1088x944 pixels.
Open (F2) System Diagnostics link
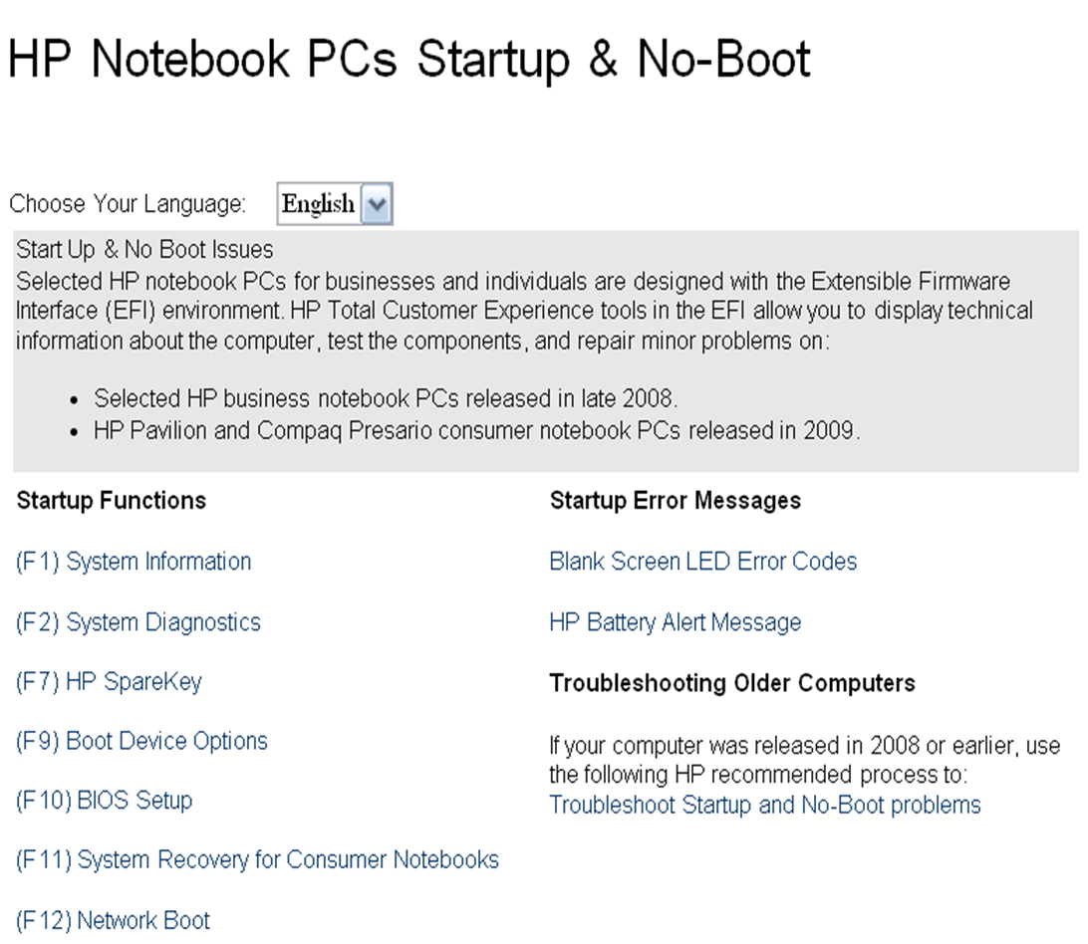[x=137, y=621]
